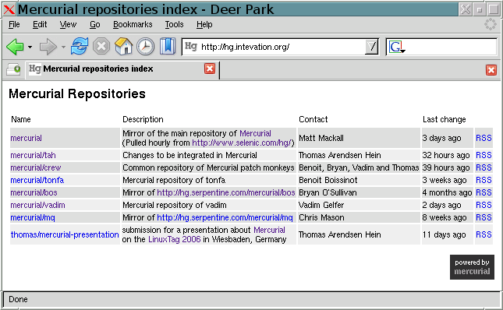Open a new tab with the tab icon
Image resolution: width=503 pixels, height=310 pixels.
(13, 69)
